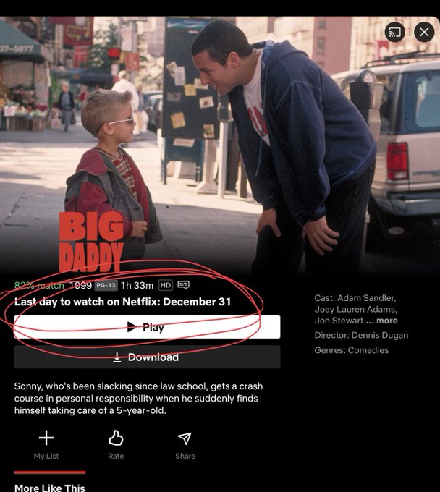This screenshot has height=492, width=440.
Task: Tap Jon Stewart cast name
Action: tap(339, 321)
